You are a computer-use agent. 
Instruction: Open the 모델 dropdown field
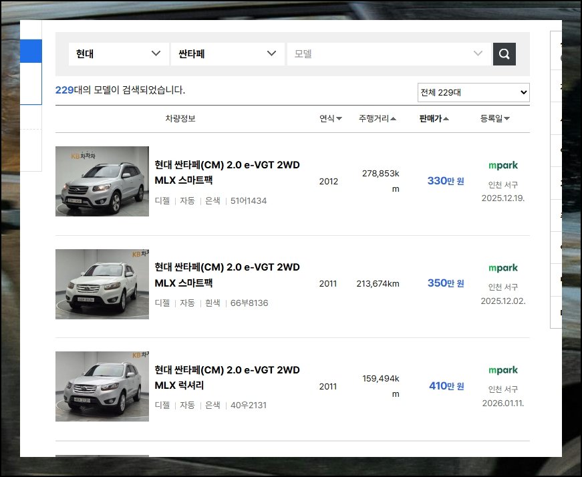coord(389,54)
